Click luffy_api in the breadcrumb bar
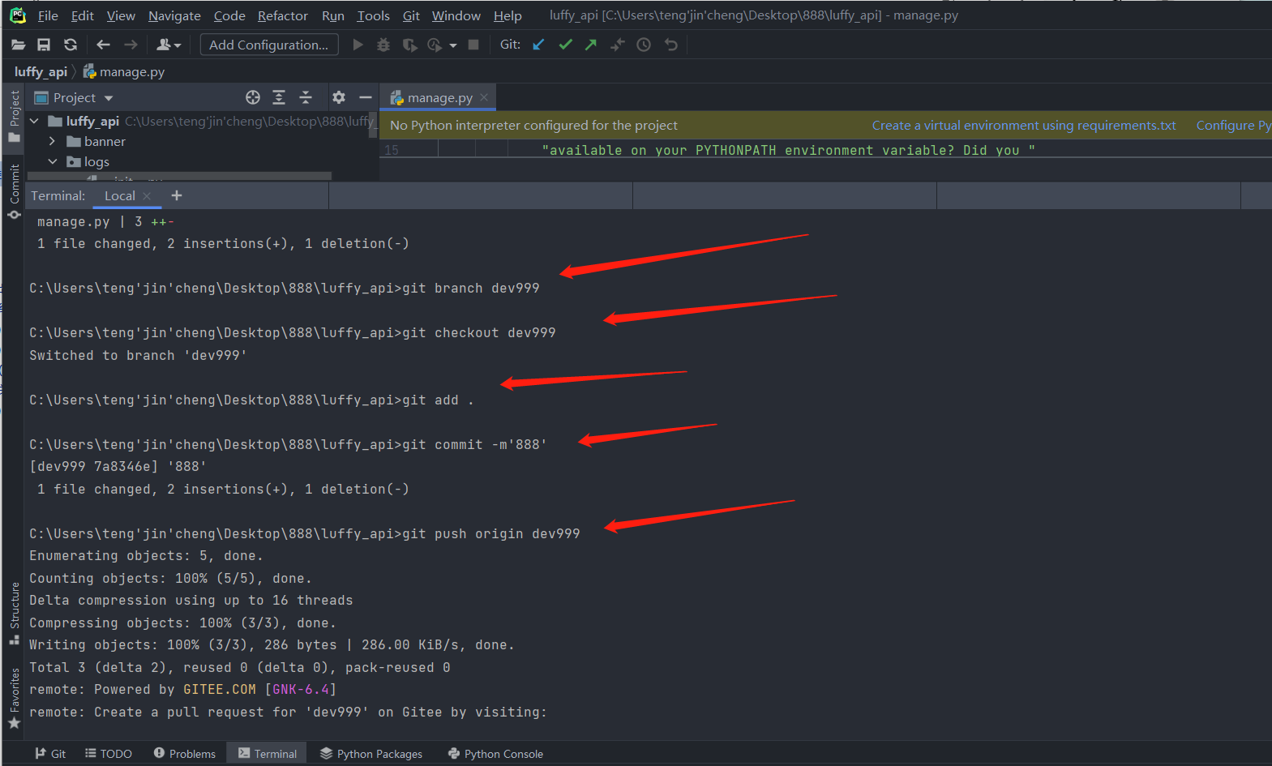Viewport: 1272px width, 766px height. coord(41,71)
